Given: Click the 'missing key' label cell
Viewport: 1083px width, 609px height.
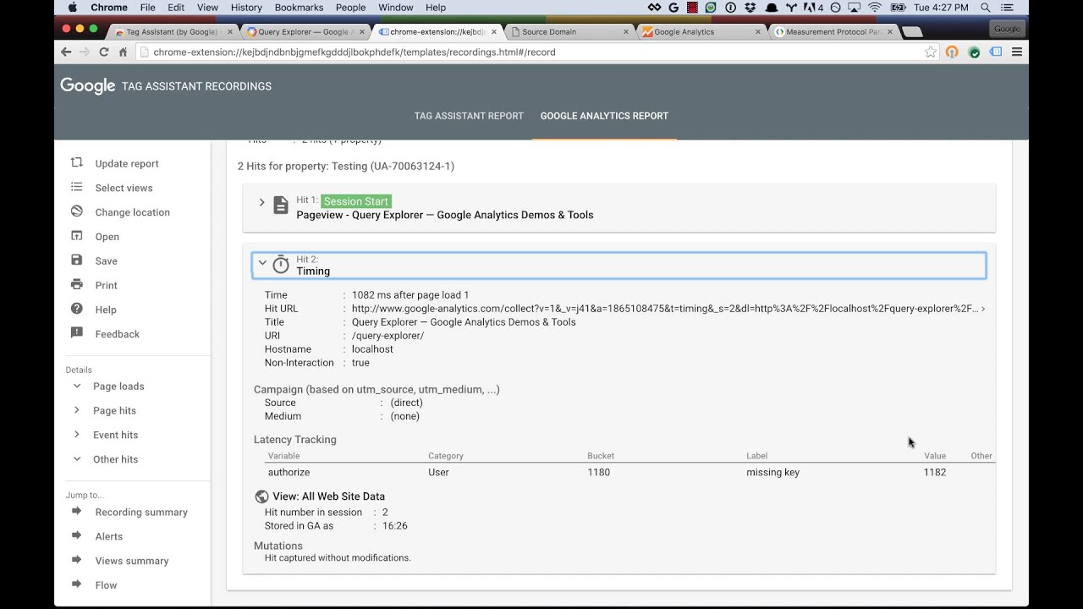Looking at the screenshot, I should (x=772, y=472).
